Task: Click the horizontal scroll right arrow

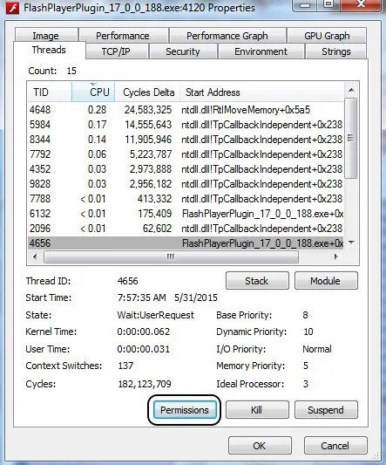Action: click(335, 256)
